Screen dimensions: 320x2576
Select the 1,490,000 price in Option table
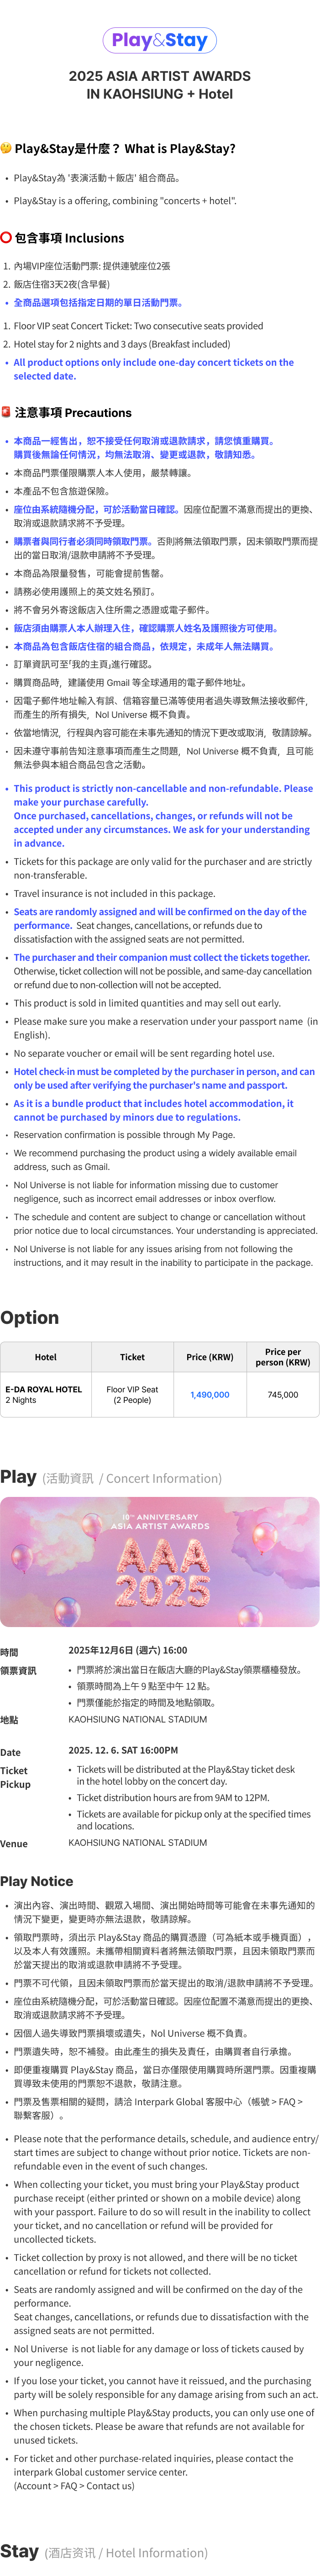coord(210,1394)
